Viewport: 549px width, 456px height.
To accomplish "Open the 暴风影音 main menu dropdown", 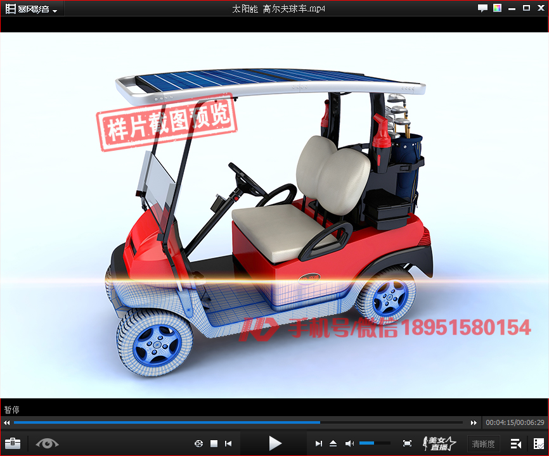I will (x=32, y=9).
